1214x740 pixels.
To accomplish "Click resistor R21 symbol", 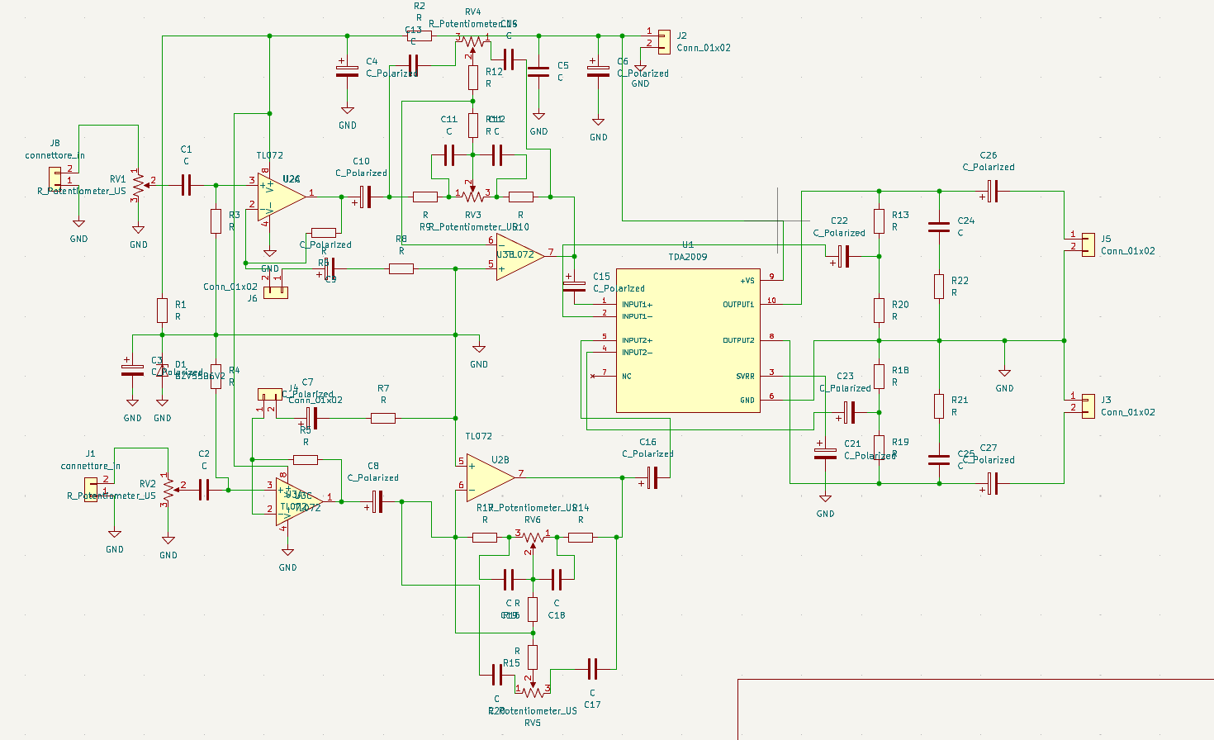I will (x=939, y=406).
